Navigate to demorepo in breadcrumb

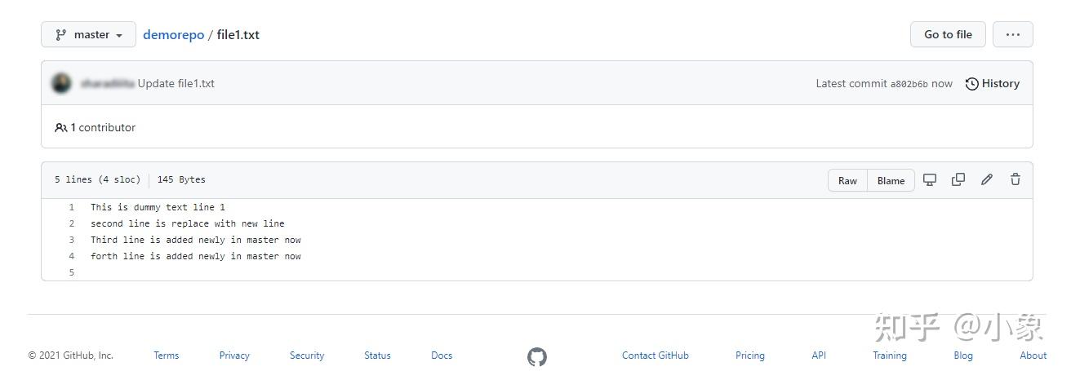point(173,35)
